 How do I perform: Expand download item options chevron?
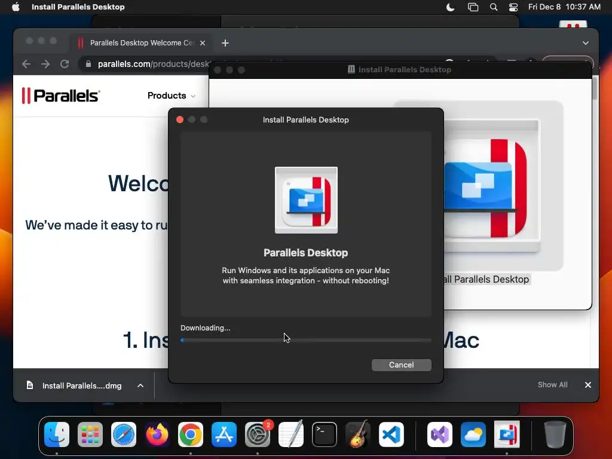[140, 385]
